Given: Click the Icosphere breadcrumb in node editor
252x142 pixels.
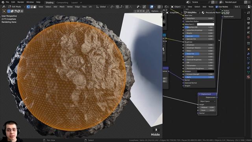Looking at the screenshot, I should 174,13.
